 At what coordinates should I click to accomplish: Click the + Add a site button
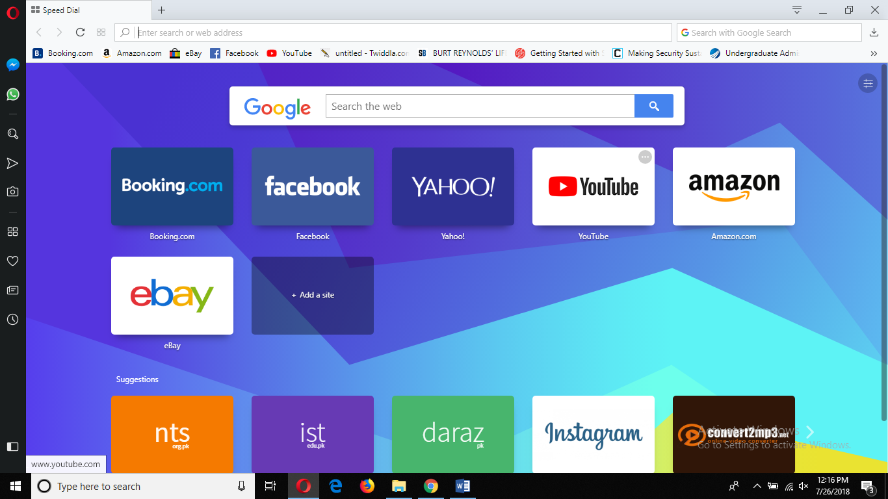(312, 296)
